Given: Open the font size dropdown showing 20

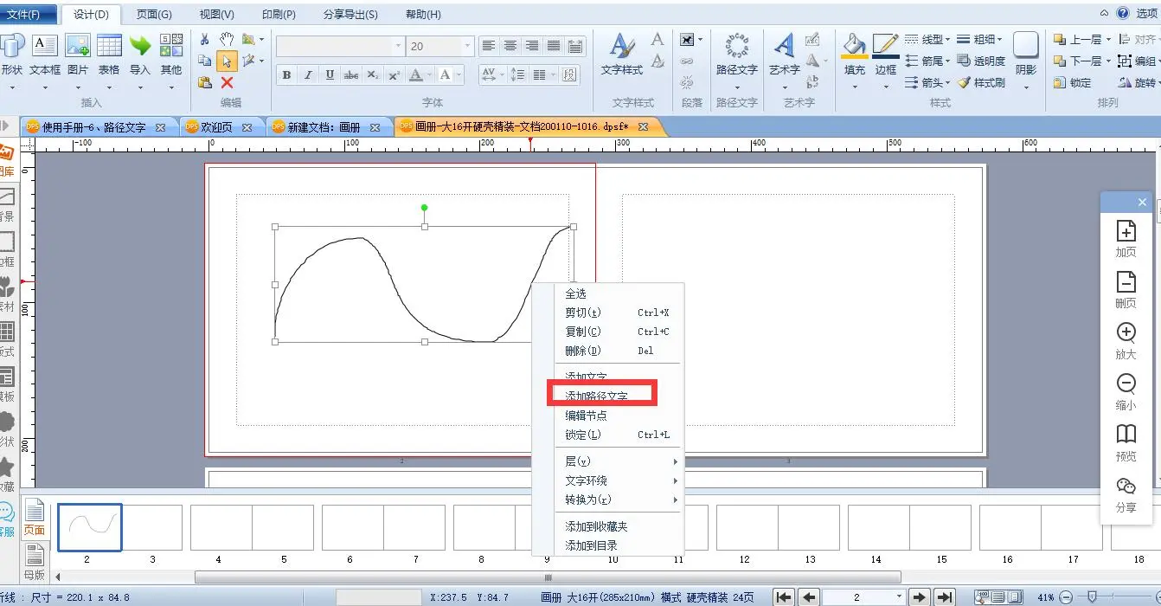Looking at the screenshot, I should pos(468,46).
